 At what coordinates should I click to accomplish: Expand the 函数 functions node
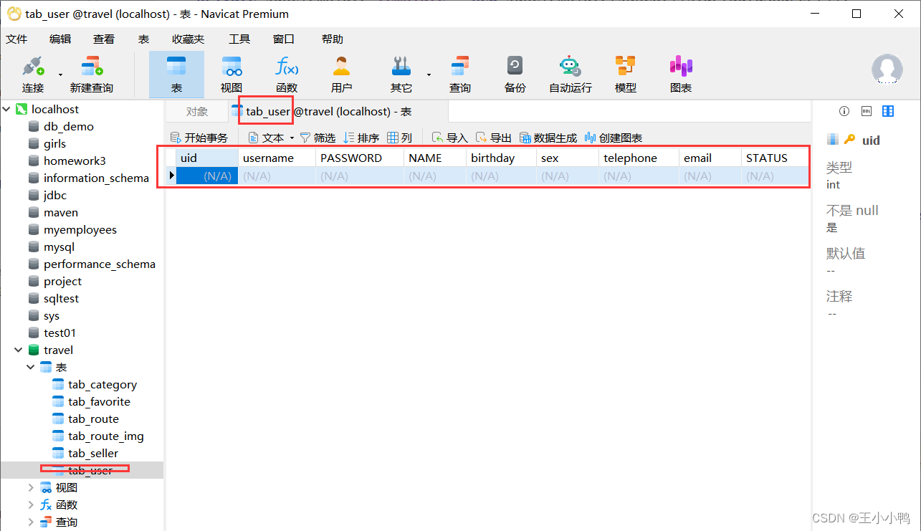coord(30,504)
